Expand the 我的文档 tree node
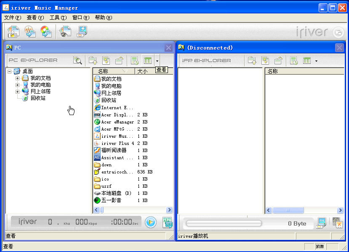The image size is (349, 252). click(17, 78)
